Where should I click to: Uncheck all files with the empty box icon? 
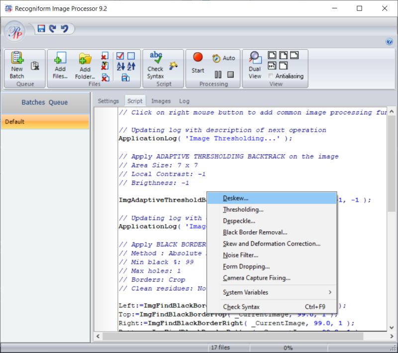point(131,56)
